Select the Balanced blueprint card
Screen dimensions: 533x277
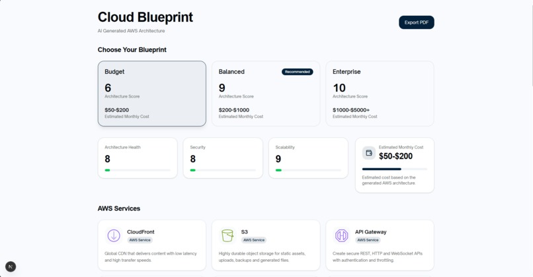(266, 94)
